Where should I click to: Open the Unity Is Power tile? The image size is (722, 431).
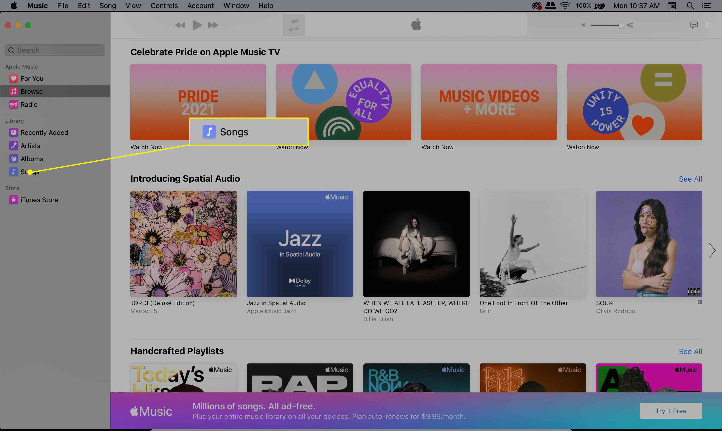(635, 102)
